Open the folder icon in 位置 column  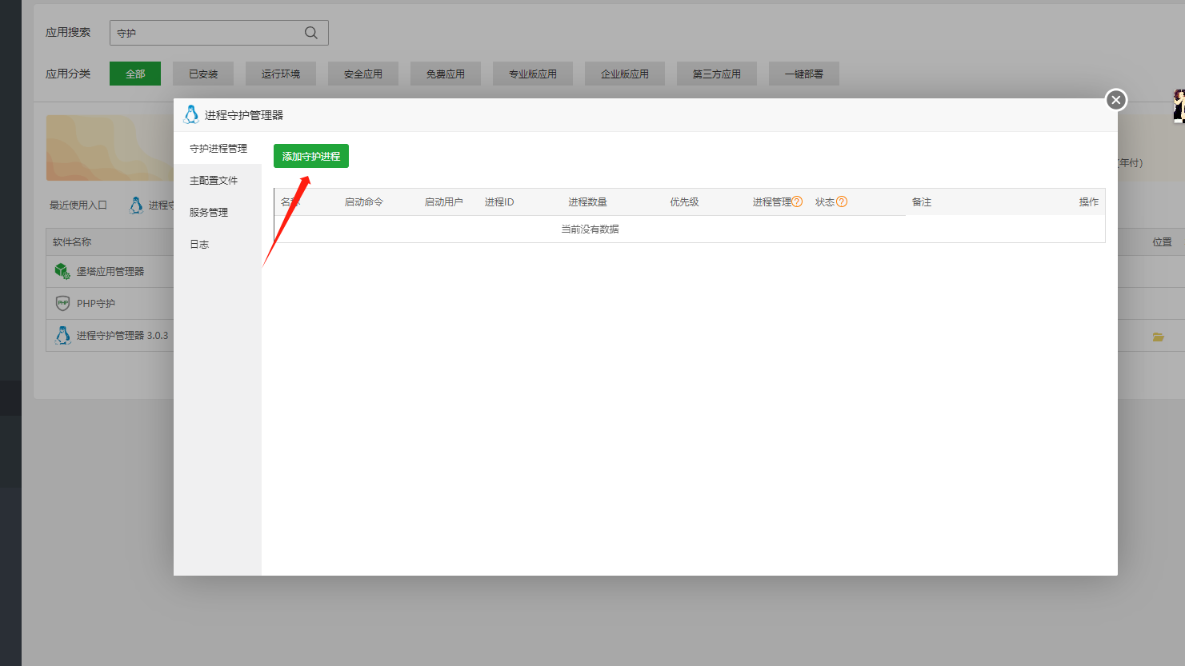pyautogui.click(x=1158, y=337)
